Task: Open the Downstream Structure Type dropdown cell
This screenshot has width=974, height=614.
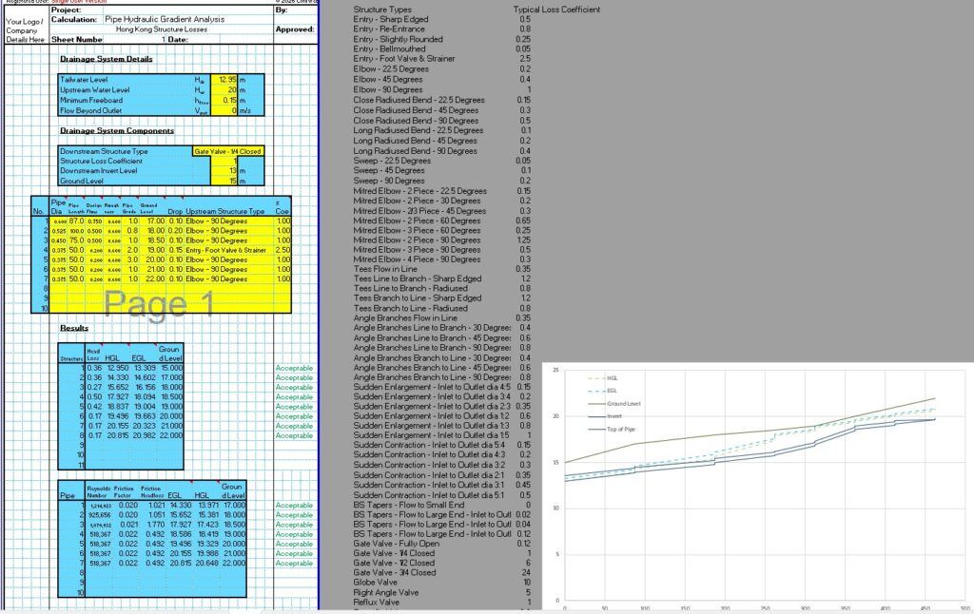Action: pyautogui.click(x=227, y=151)
